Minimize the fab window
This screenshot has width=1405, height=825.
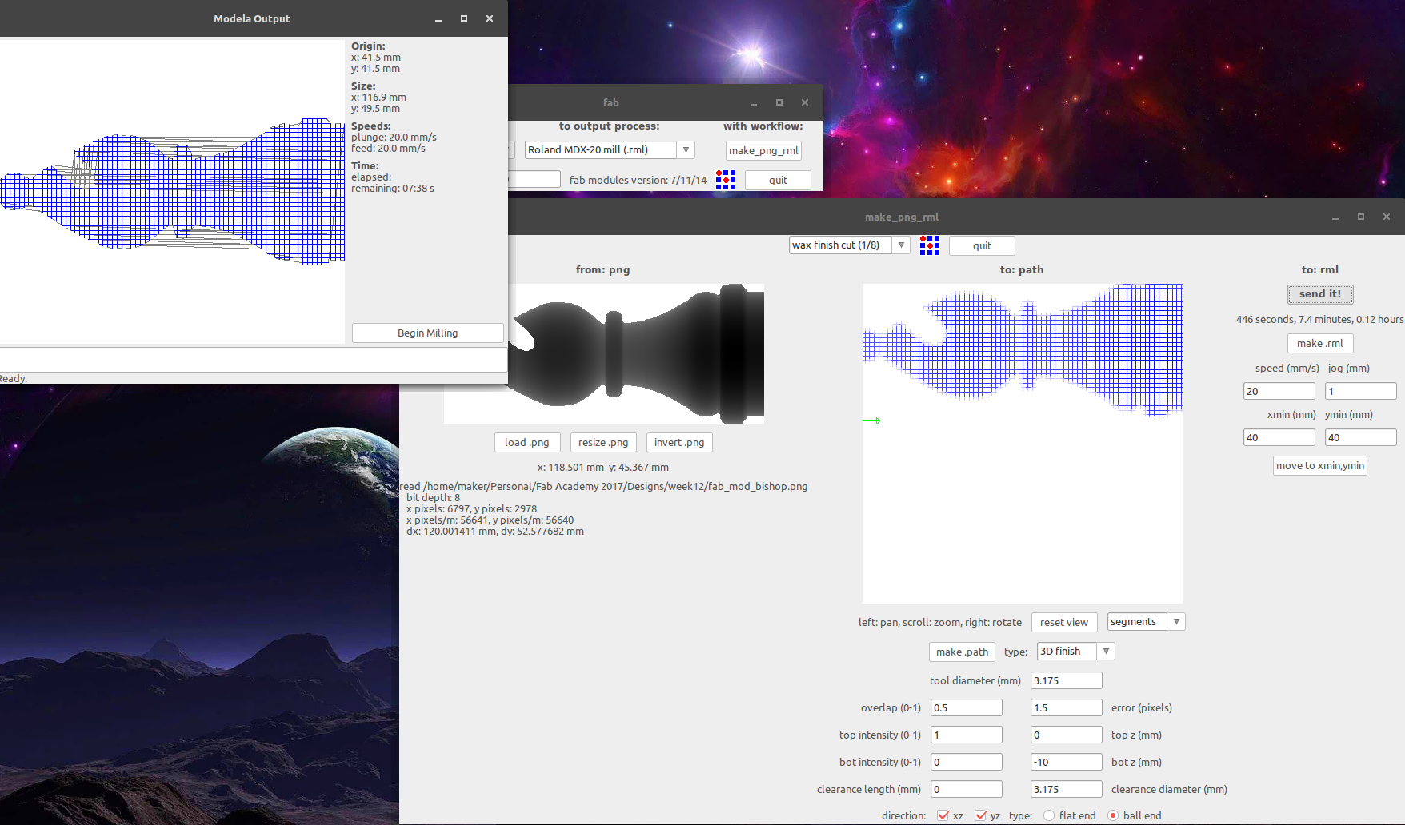pyautogui.click(x=754, y=102)
